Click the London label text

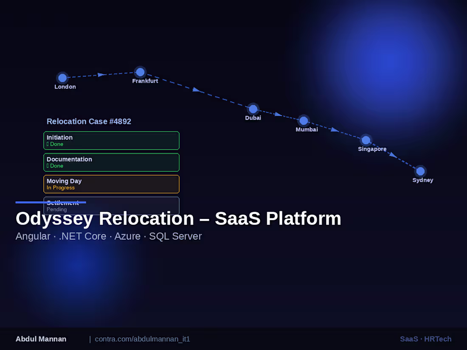65,87
